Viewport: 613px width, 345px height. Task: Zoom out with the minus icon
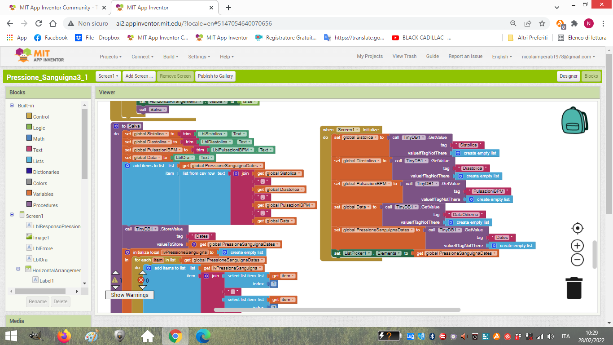coord(577,260)
